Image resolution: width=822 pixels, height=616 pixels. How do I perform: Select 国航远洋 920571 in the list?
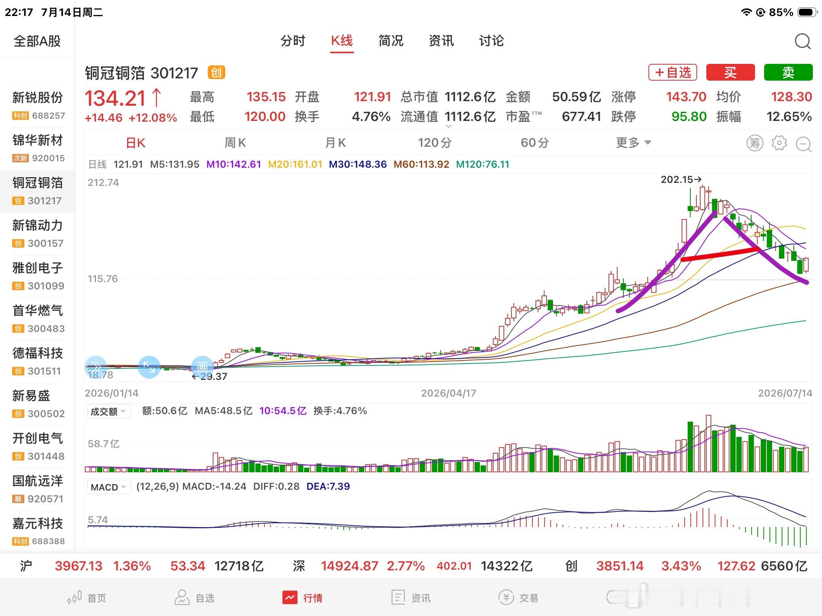[x=37, y=489]
